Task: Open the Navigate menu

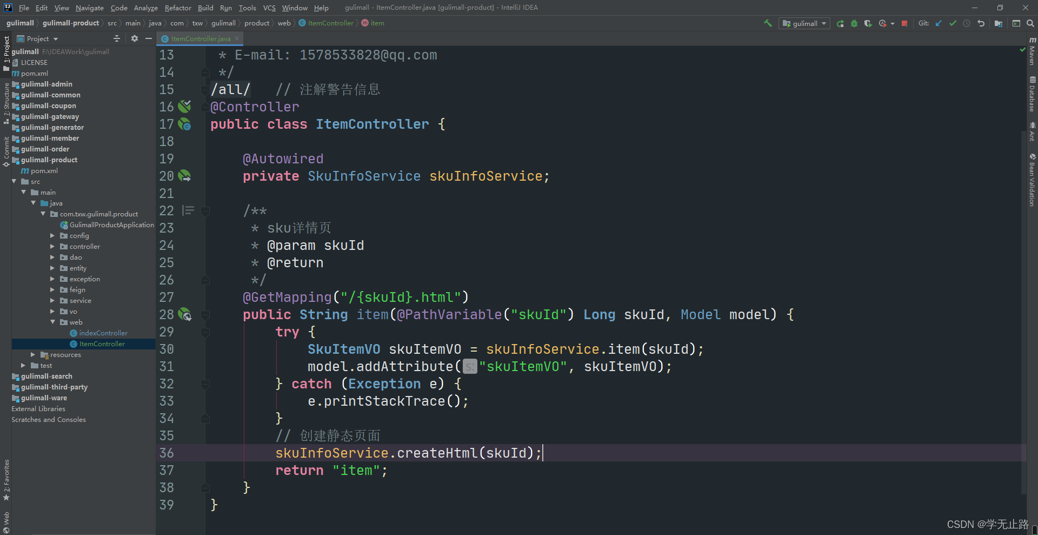Action: pos(89,8)
